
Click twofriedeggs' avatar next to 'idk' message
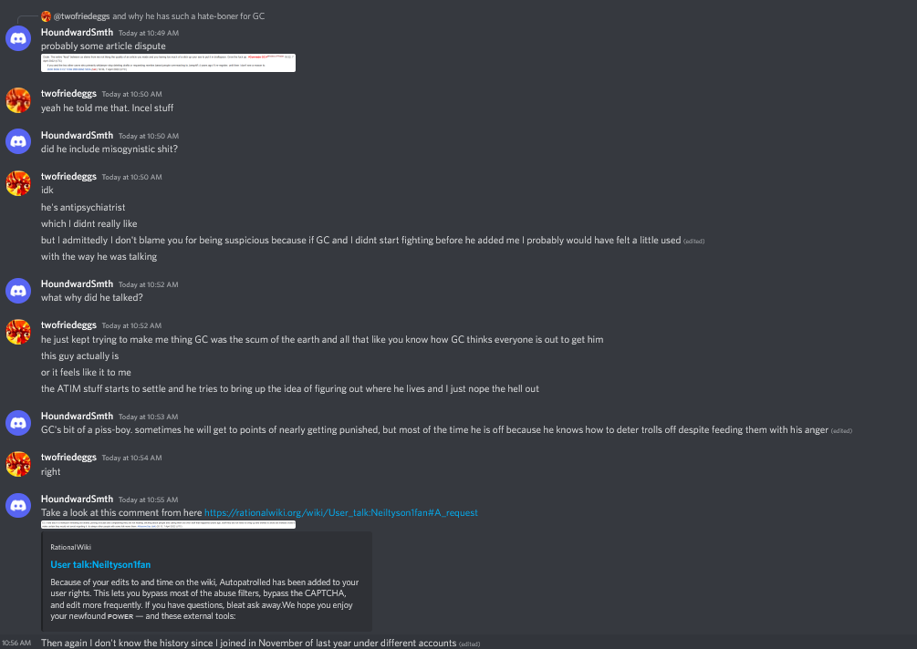point(18,183)
